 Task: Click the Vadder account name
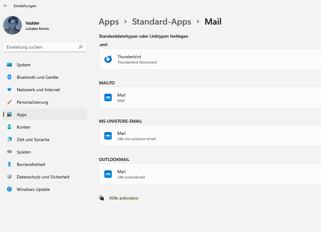32,23
